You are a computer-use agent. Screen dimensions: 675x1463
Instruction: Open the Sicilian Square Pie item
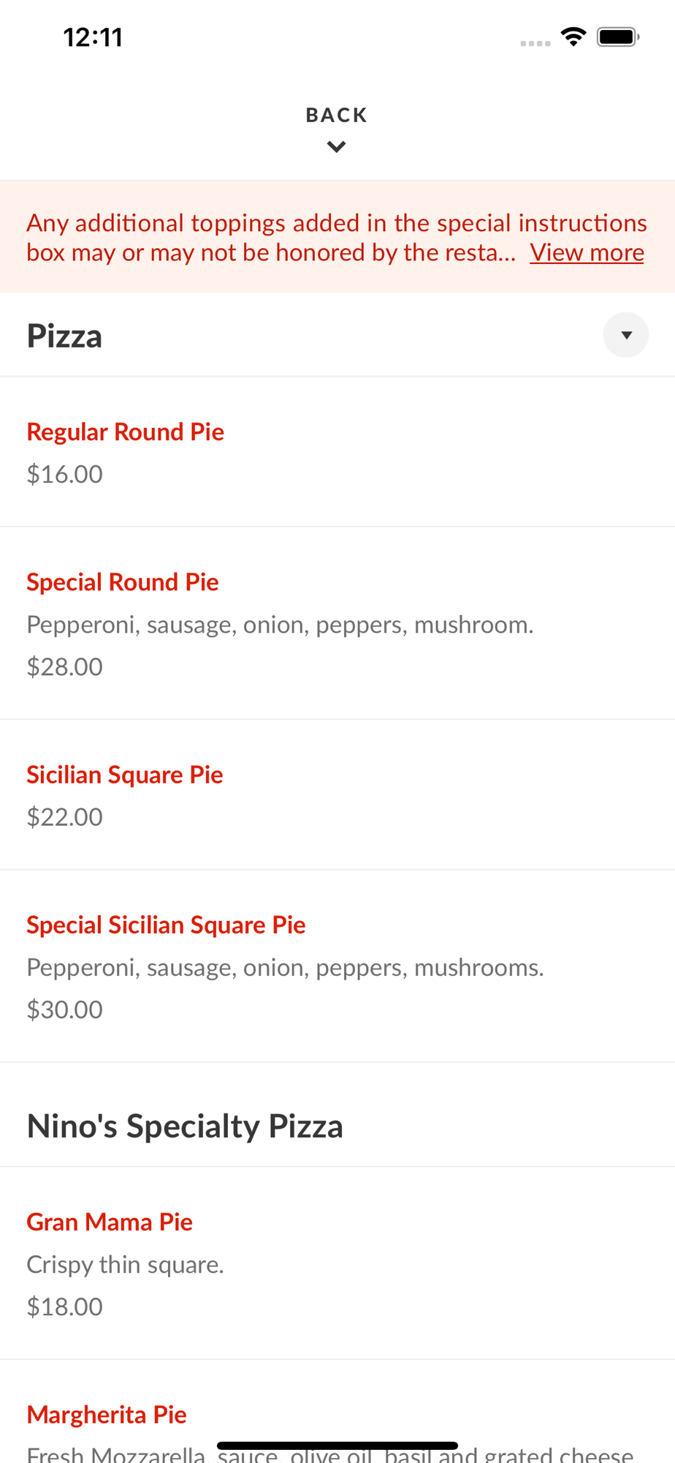[x=125, y=775]
